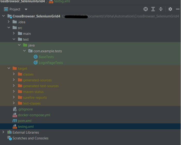Click the Project panel title label
Image resolution: width=181 pixels, height=145 pixels.
click(x=15, y=9)
